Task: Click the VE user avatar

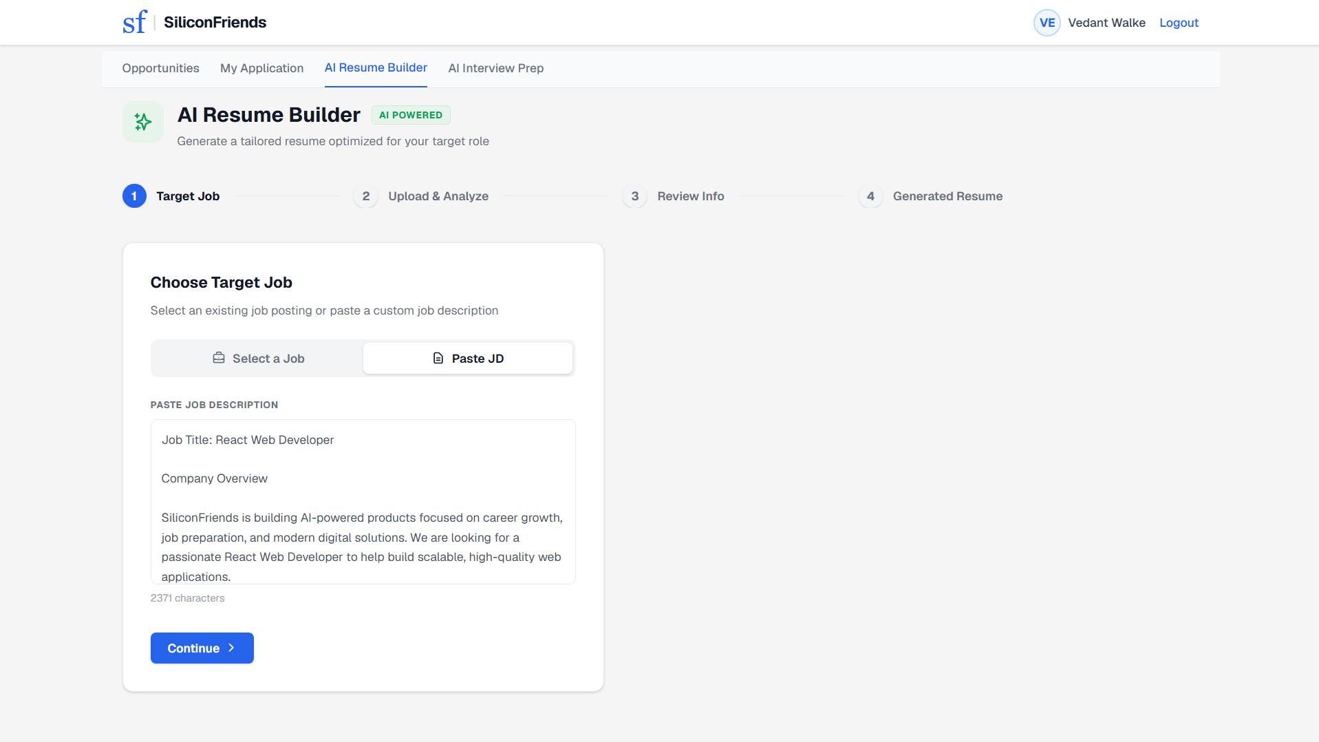Action: [1047, 23]
